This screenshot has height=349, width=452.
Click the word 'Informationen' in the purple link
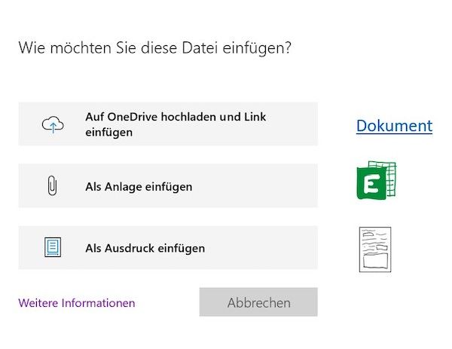[98, 303]
